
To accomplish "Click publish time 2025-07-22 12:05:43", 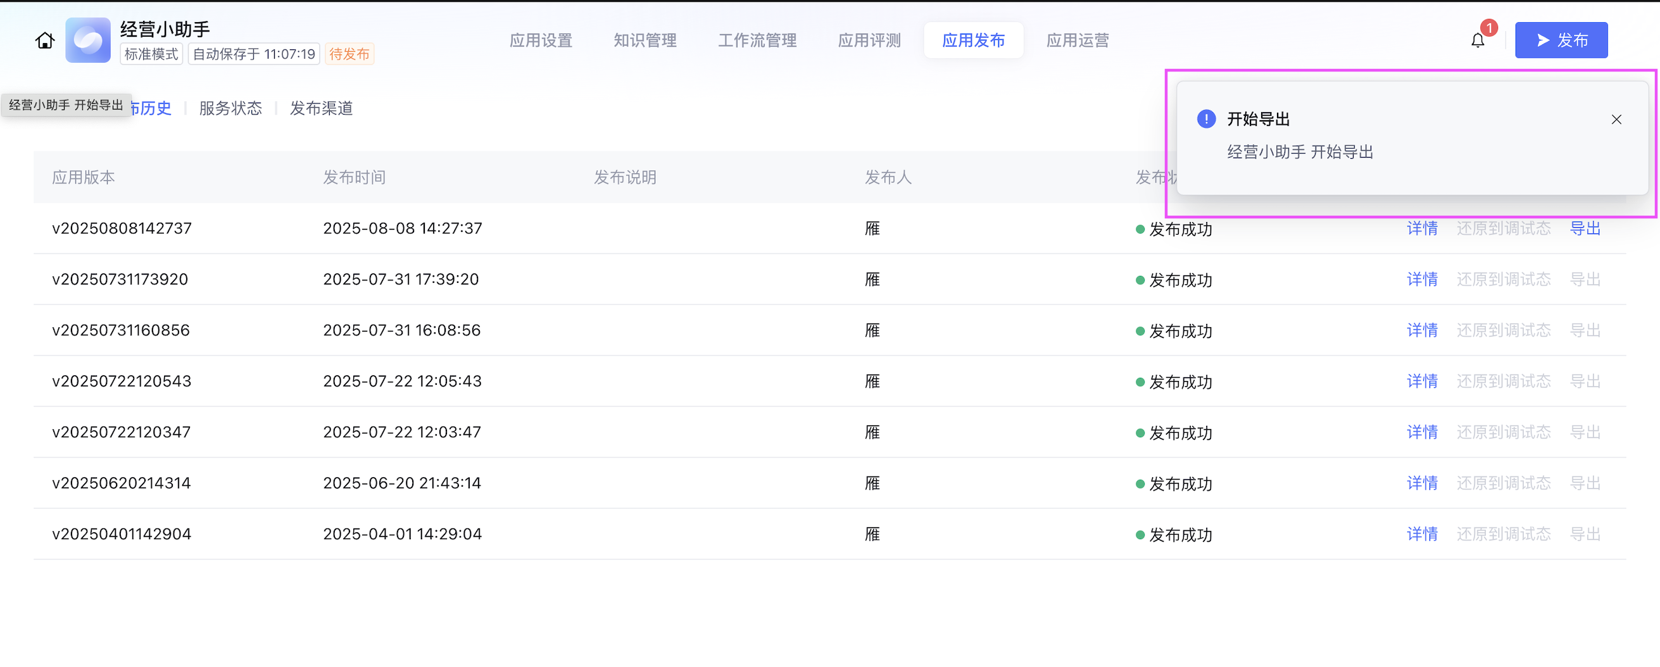I will [x=402, y=381].
